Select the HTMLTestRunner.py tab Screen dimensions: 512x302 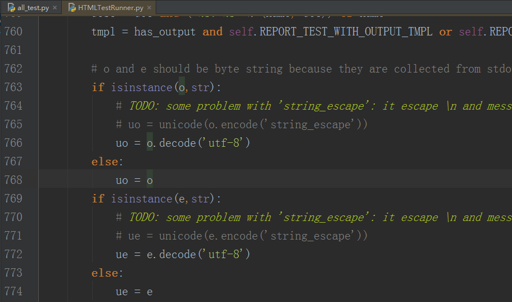click(110, 7)
